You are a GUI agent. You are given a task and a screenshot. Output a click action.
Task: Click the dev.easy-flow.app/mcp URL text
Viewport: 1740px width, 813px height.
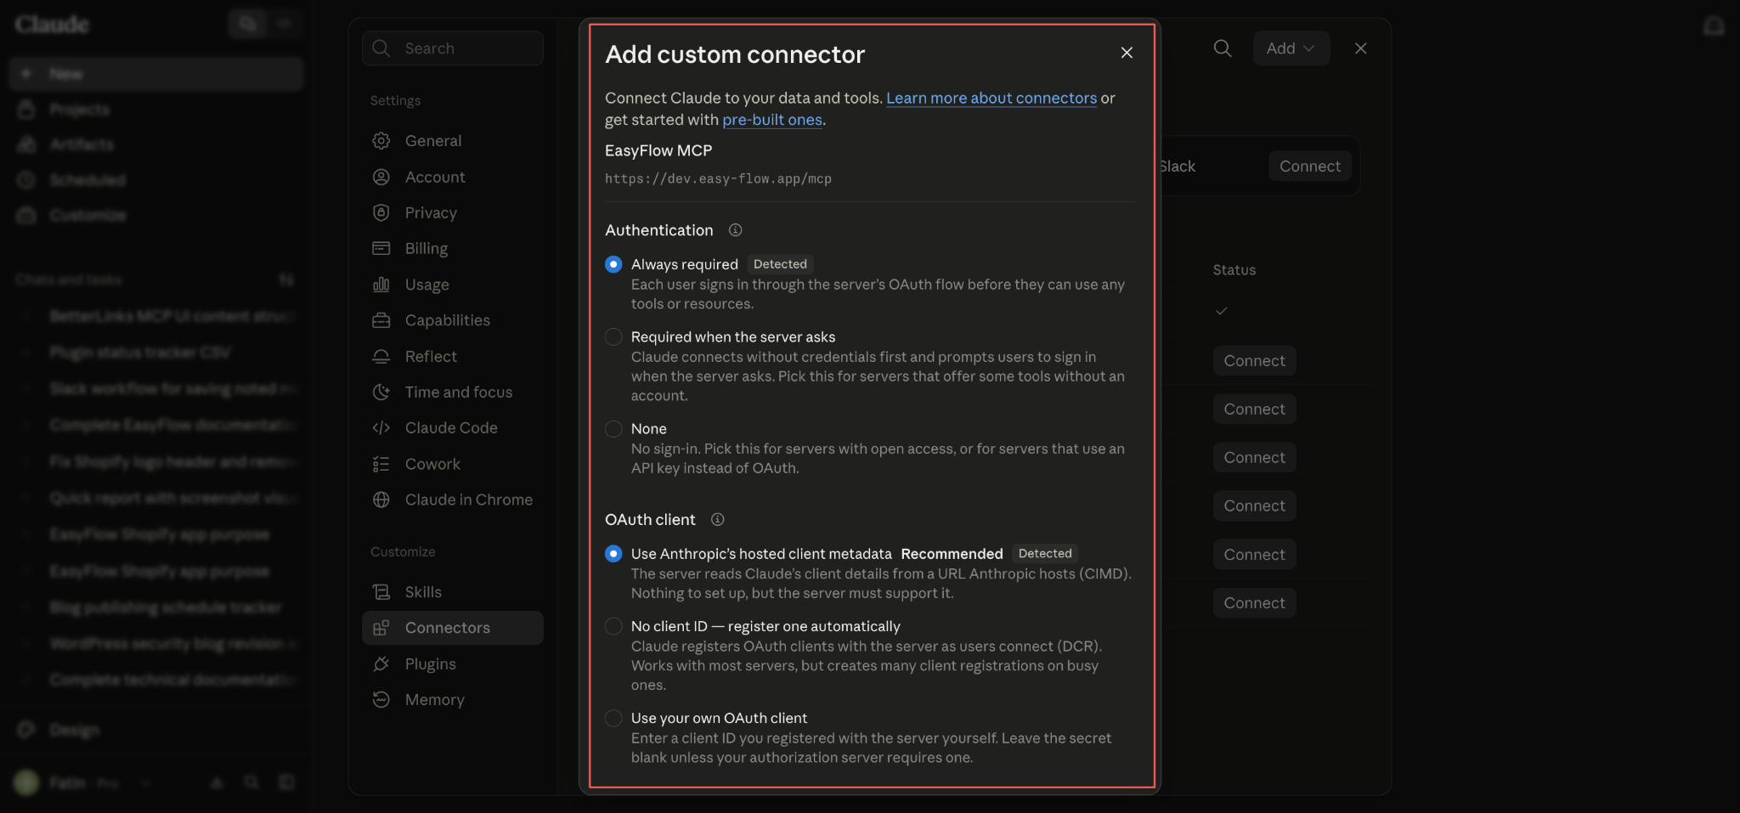click(x=718, y=178)
